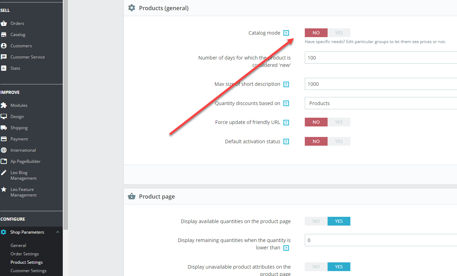Open the Customer Service menu
The height and width of the screenshot is (276, 457).
click(27, 57)
